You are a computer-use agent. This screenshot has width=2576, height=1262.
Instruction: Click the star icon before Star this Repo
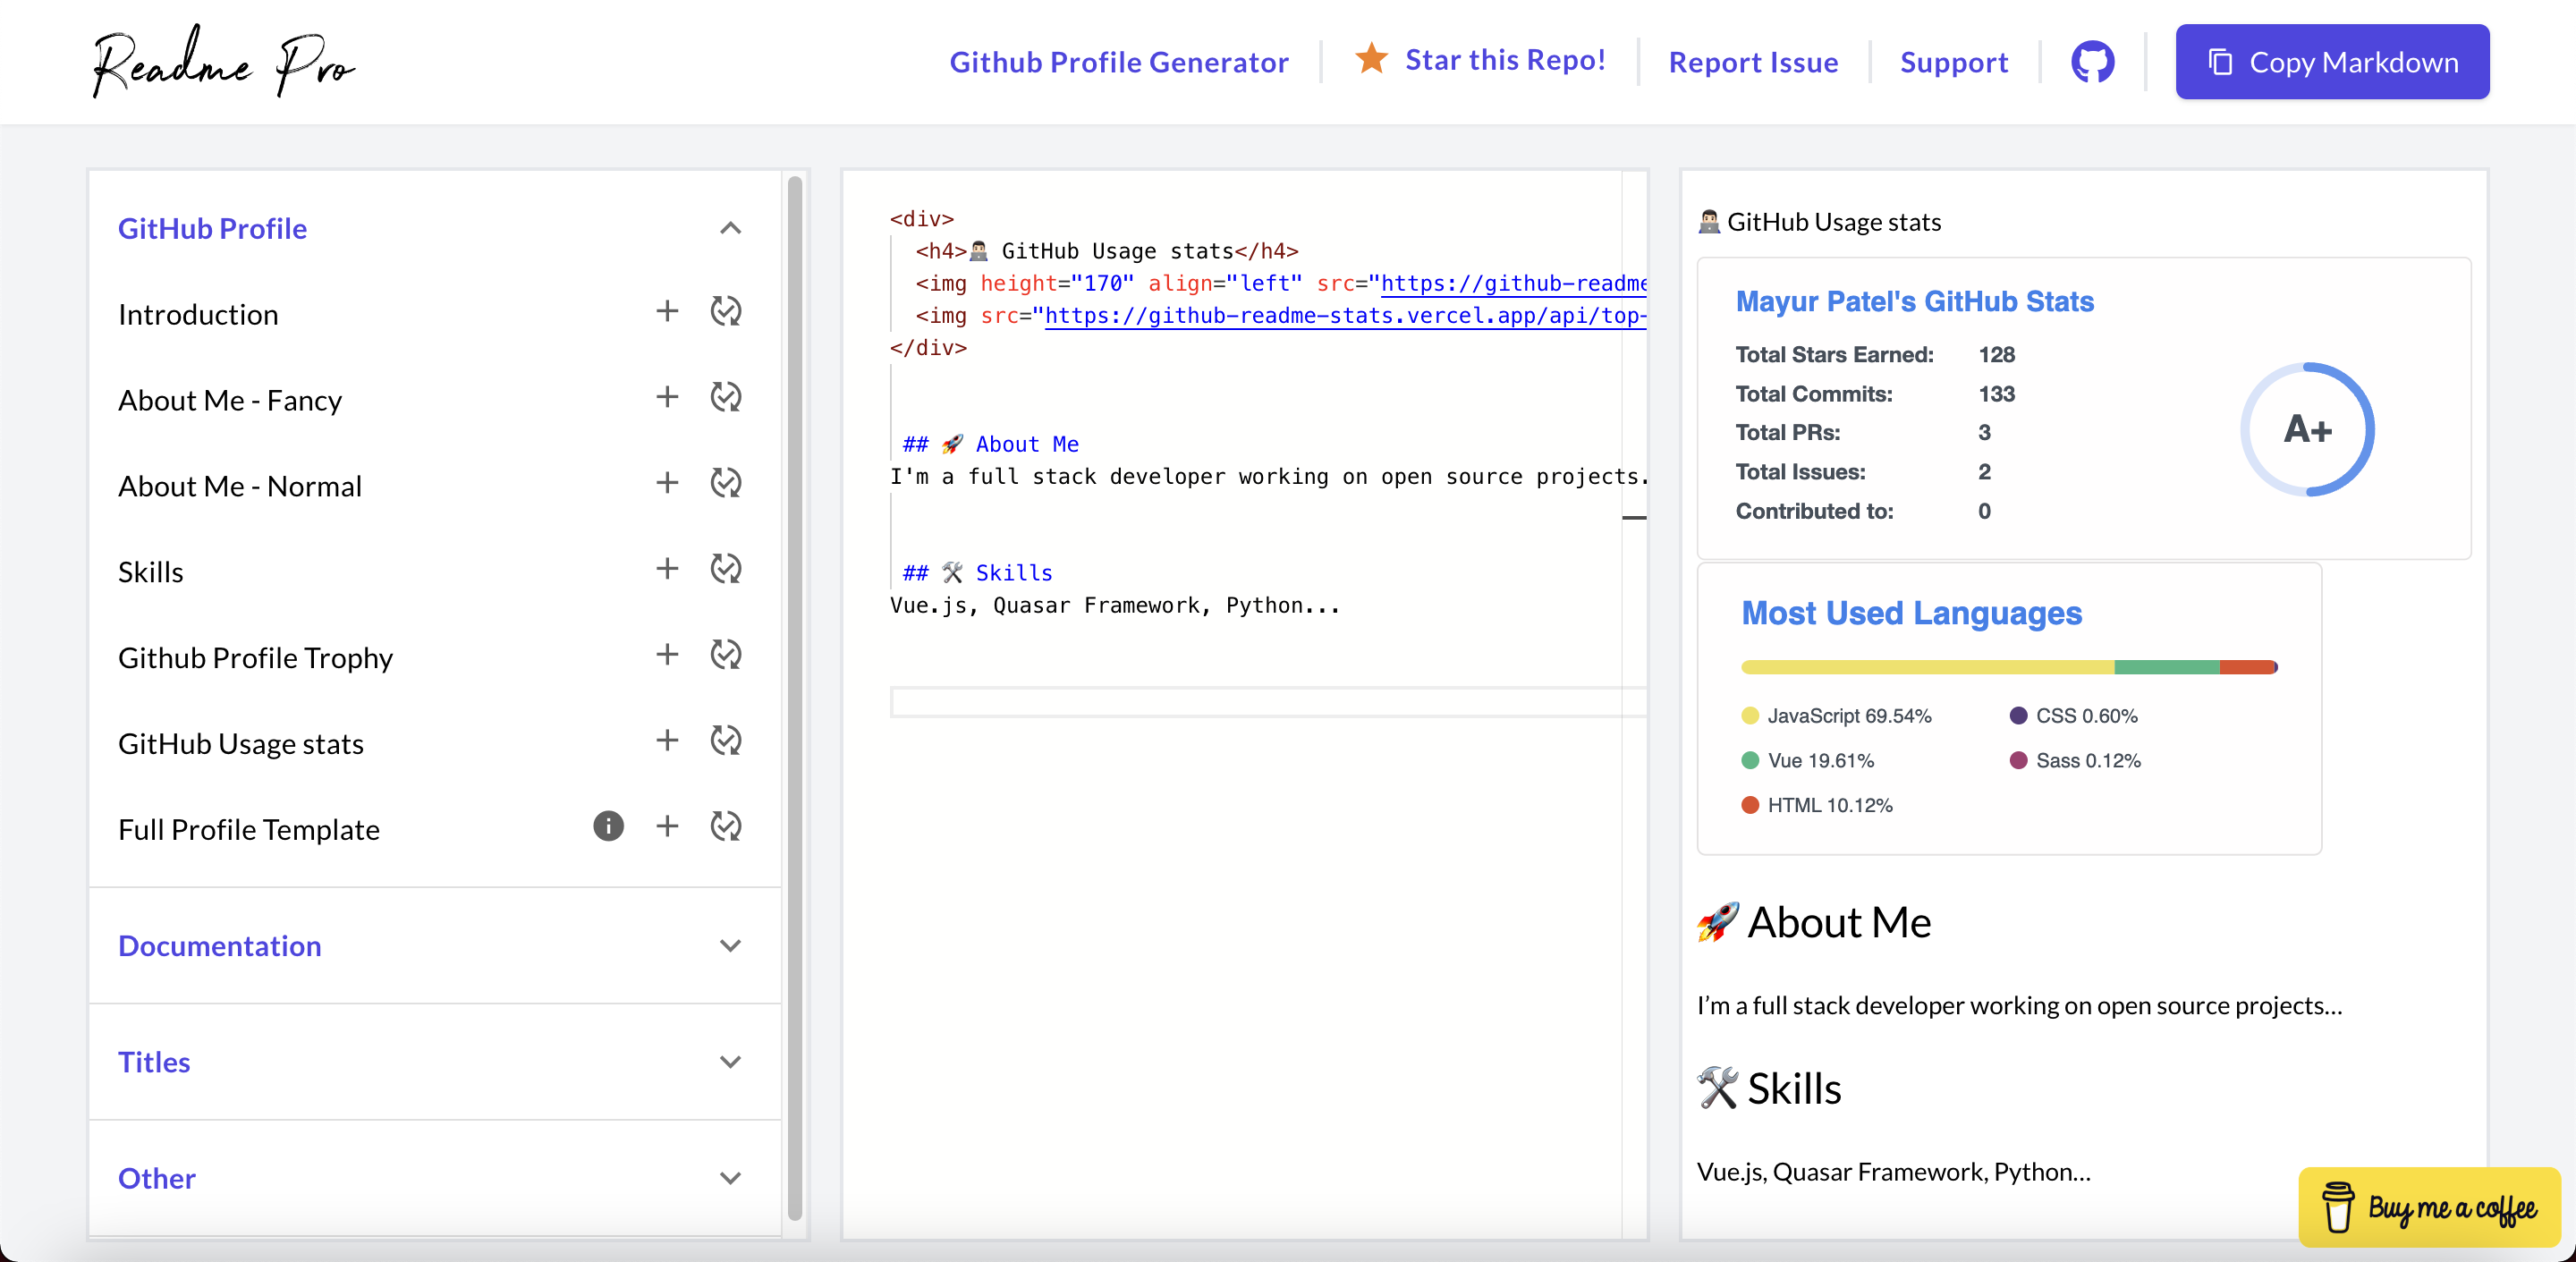[x=1371, y=59]
